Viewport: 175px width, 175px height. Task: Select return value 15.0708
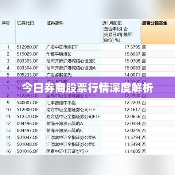tap(132, 61)
